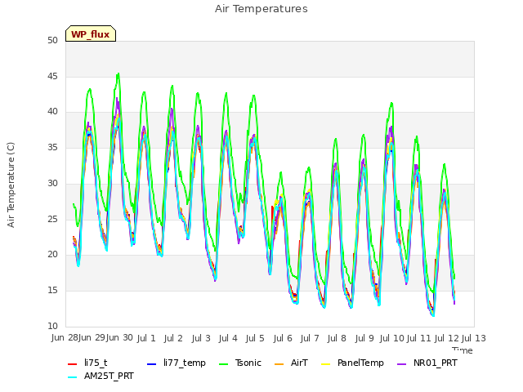The image size is (523, 392).
Task: Click the Jul 1 x-axis tick label
Action: 146,338
